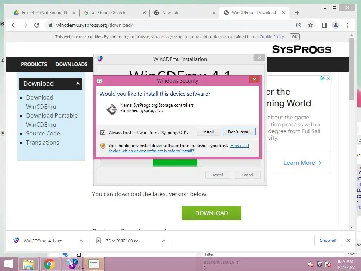Click the Windows Security title bar icon
The height and width of the screenshot is (271, 361).
coord(99,81)
